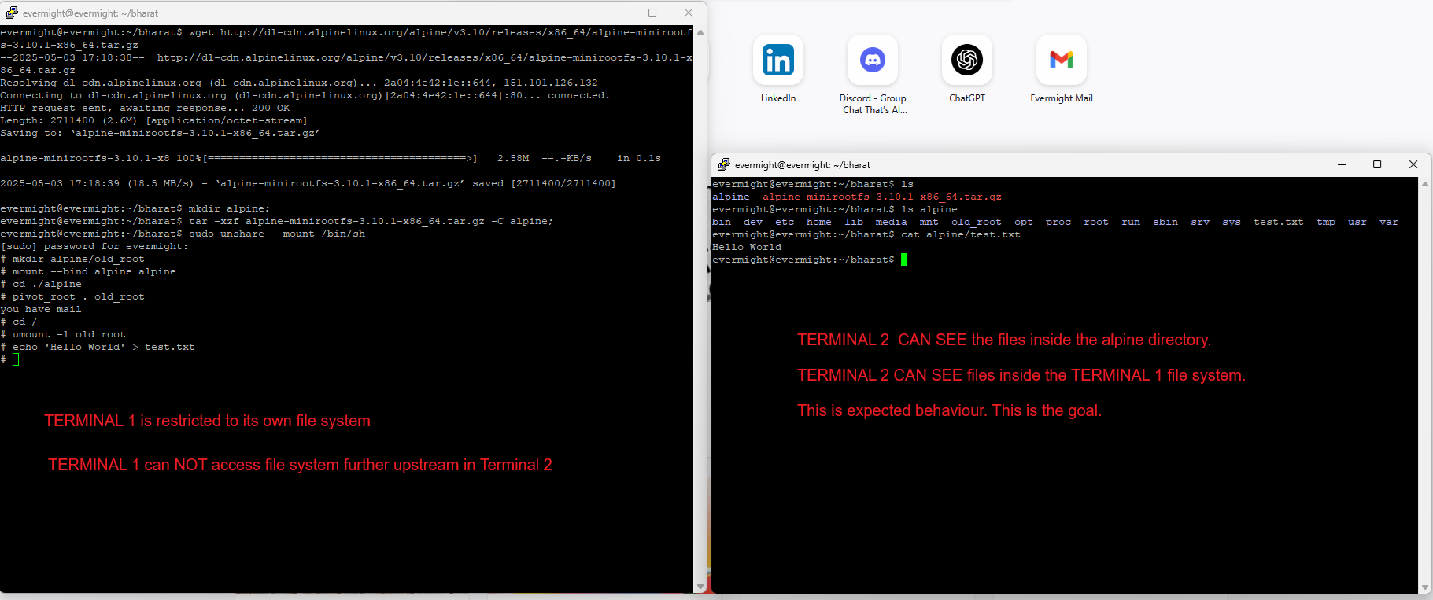Maximize the left terminal window
This screenshot has width=1433, height=600.
click(x=652, y=13)
